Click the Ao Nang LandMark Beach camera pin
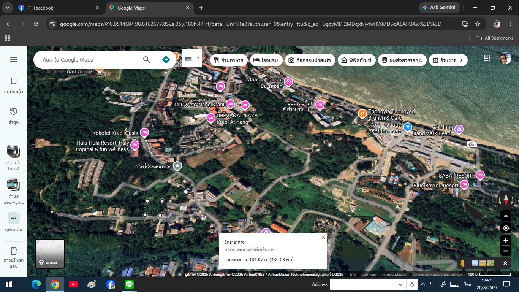The image size is (519, 292). pyautogui.click(x=459, y=129)
